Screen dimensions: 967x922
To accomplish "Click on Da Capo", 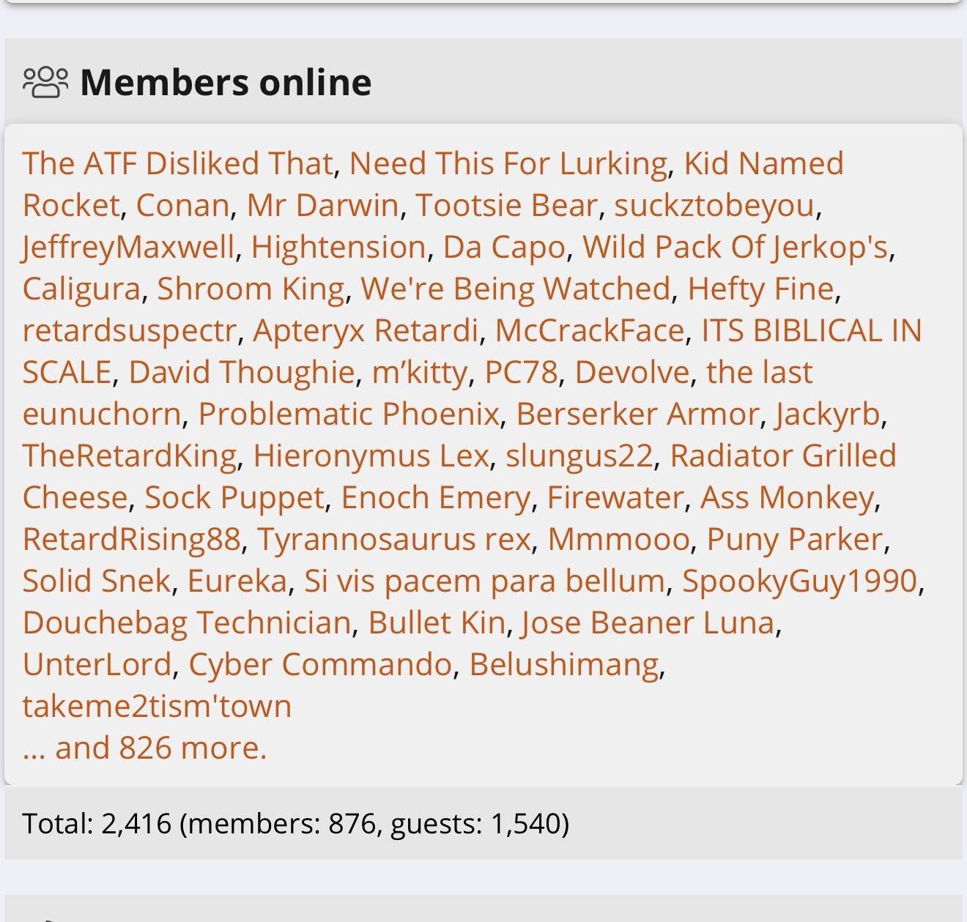I will coord(504,247).
